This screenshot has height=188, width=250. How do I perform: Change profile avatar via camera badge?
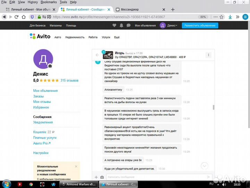pos(50,66)
